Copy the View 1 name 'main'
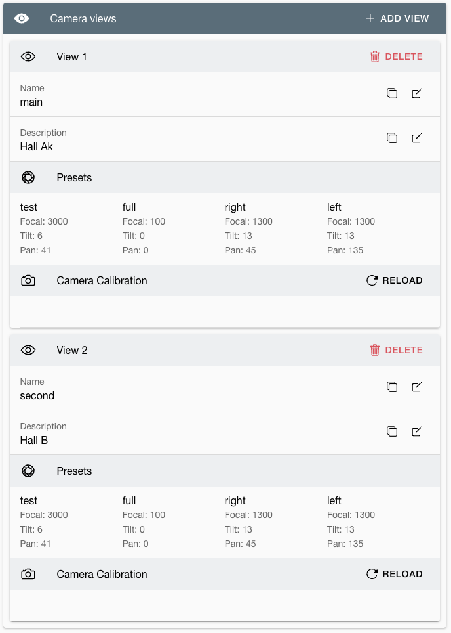 [392, 93]
